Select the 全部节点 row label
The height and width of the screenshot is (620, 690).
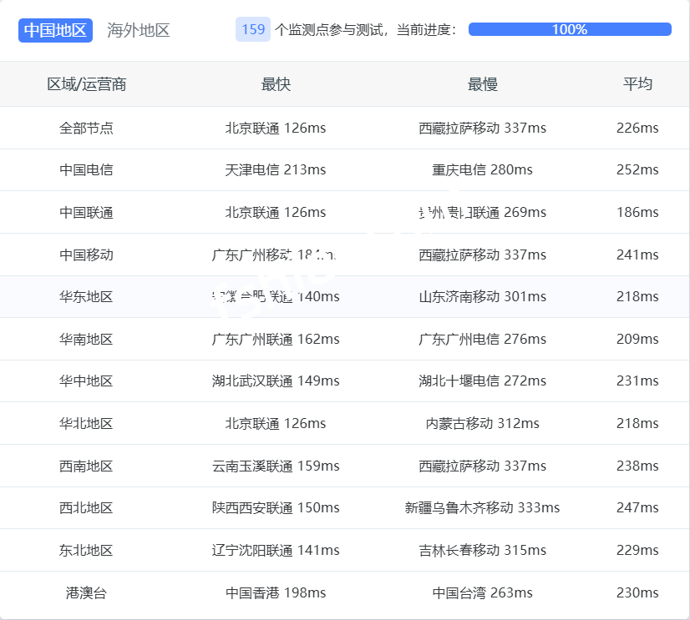(87, 128)
